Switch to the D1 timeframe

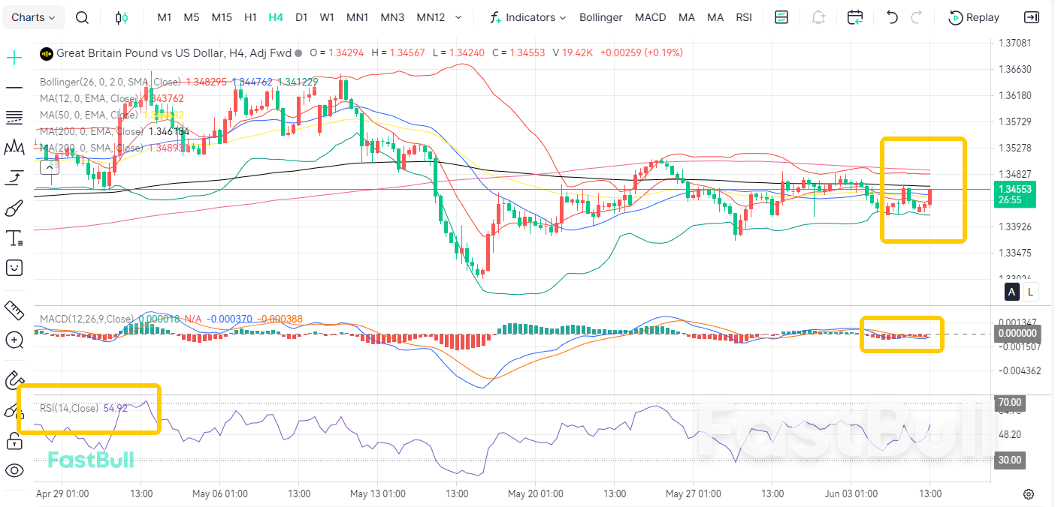point(301,17)
